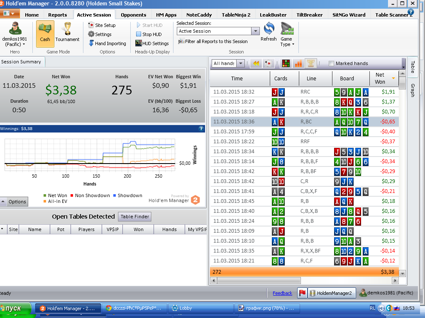Click the hands list scroll-down arrow
425x318 pixels.
[402, 273]
